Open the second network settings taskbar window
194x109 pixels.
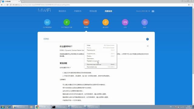[92, 107]
